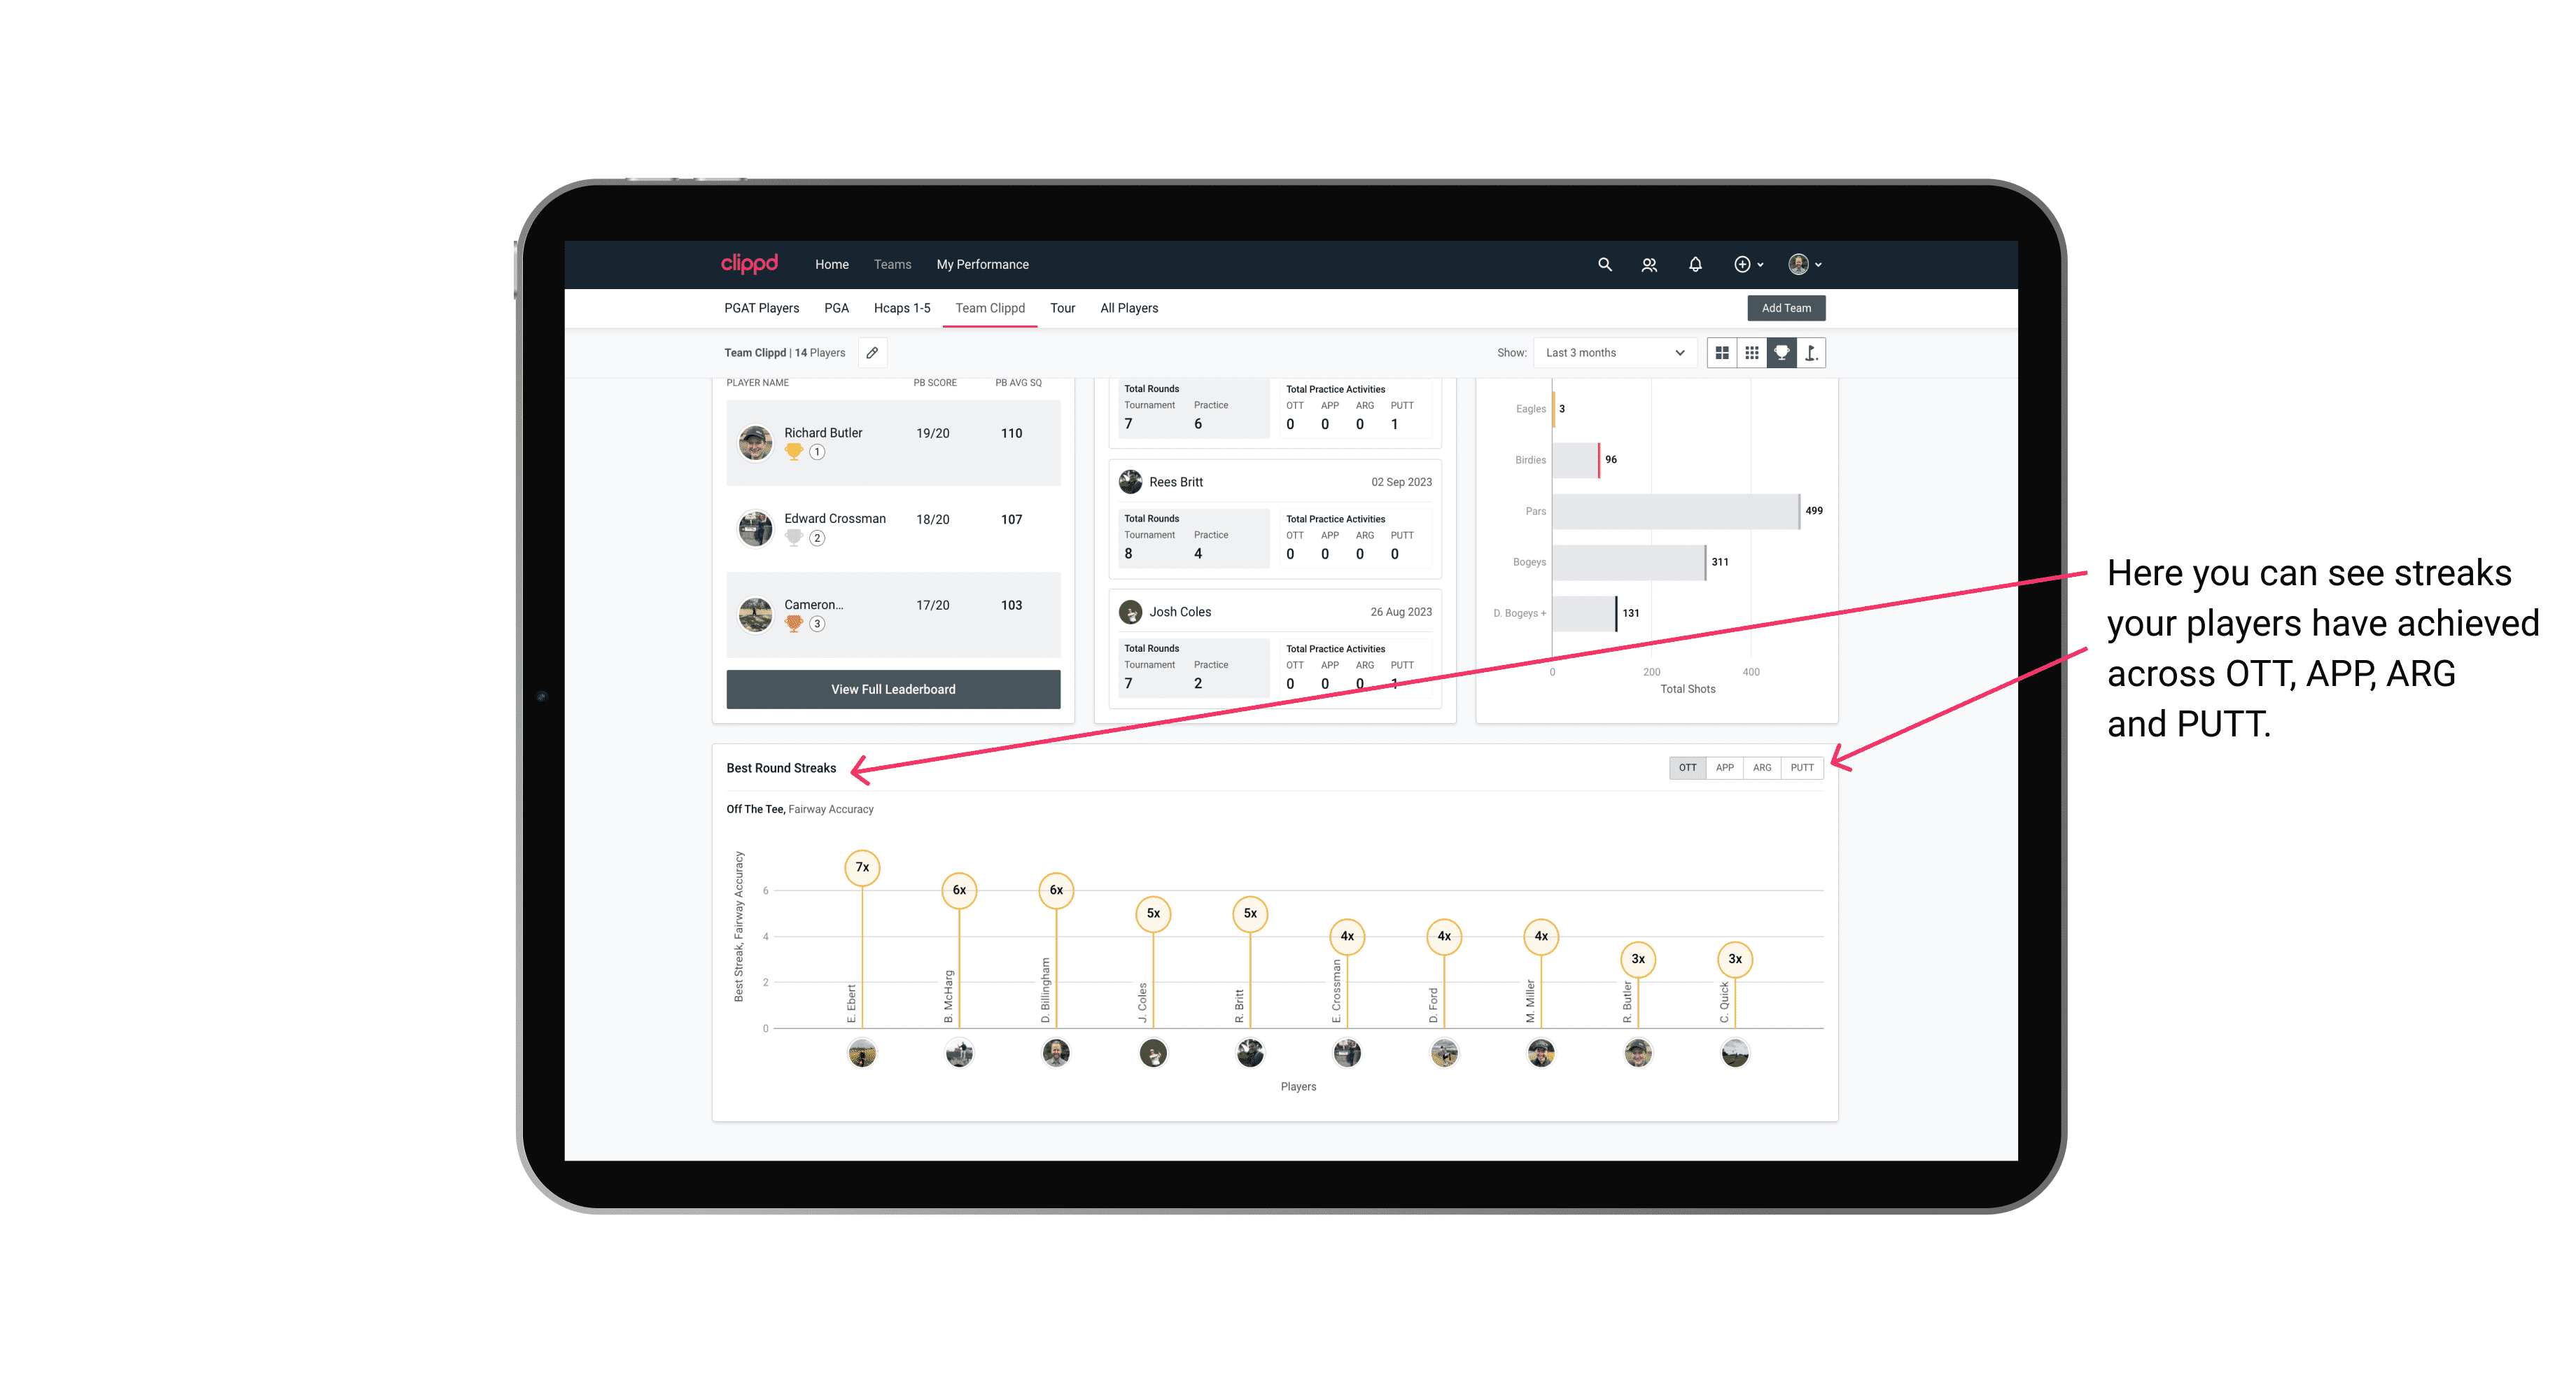Click the edit pencil icon next to Team Clippd

[x=875, y=353]
